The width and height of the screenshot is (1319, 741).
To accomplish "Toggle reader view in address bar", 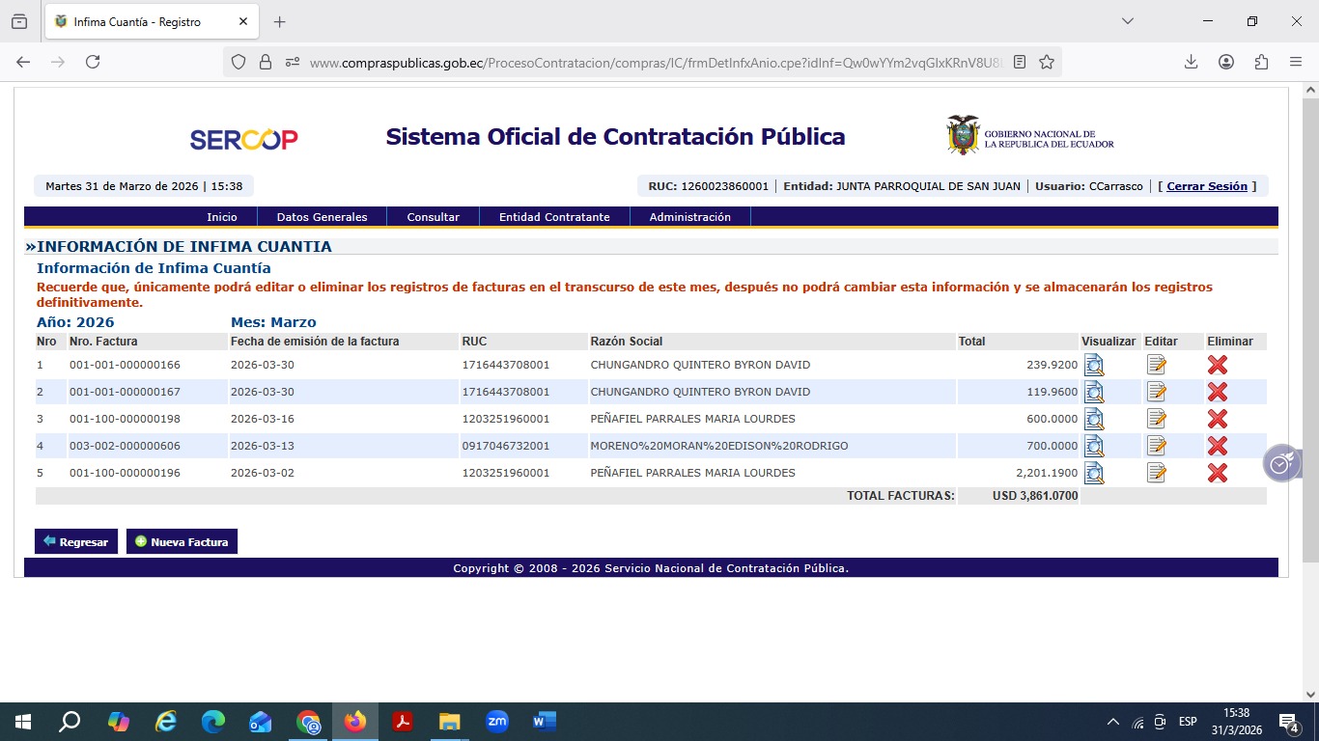I will pyautogui.click(x=1020, y=62).
